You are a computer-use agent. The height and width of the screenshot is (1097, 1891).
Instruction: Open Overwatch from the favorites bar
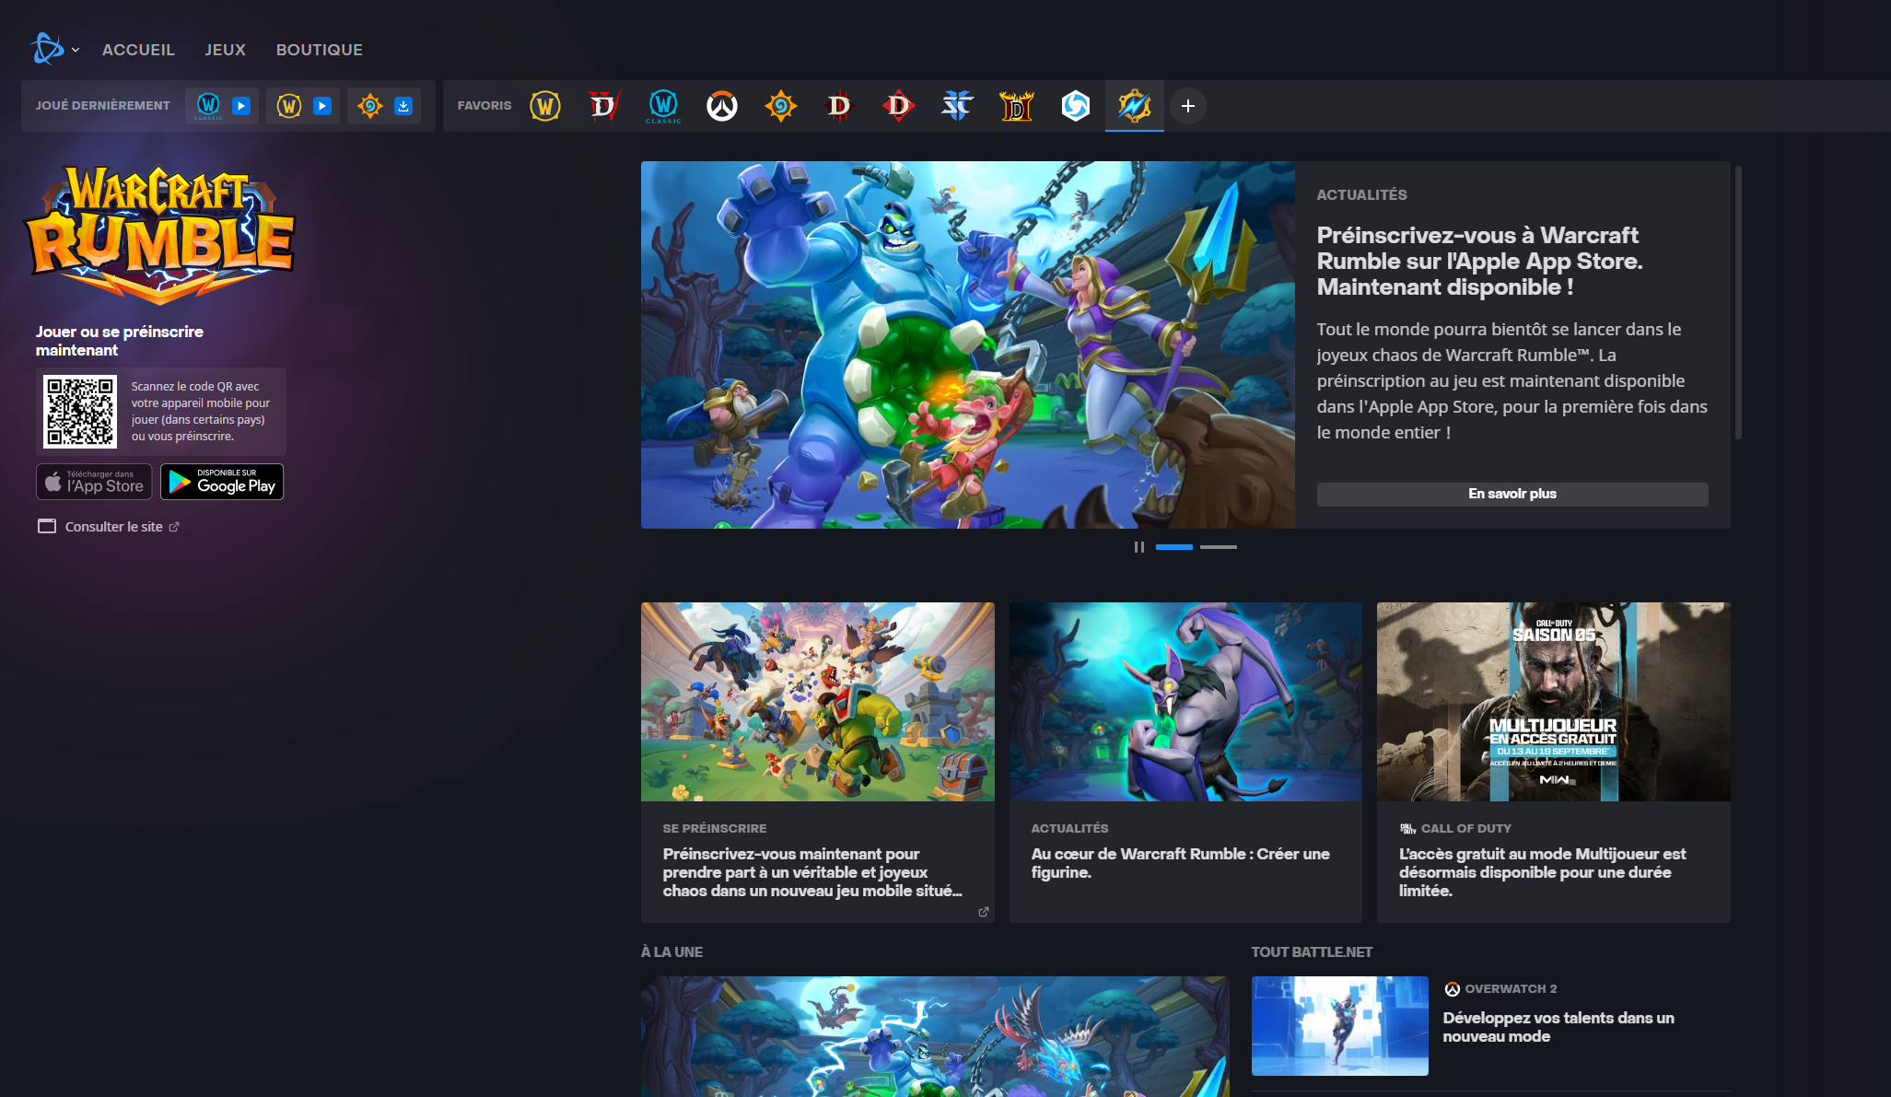722,106
